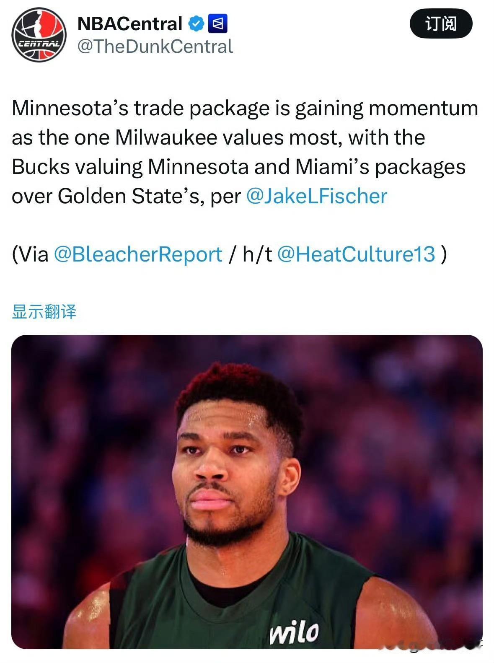Open NBACentral's round profile avatar
Screen dimensions: 494x663
pos(39,35)
